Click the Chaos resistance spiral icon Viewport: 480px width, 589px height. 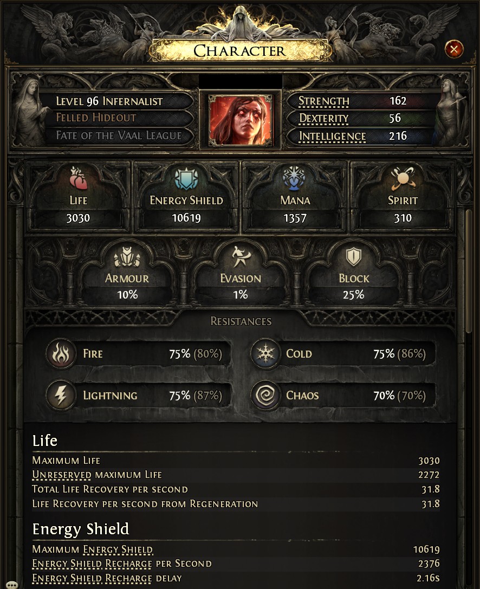click(x=265, y=395)
